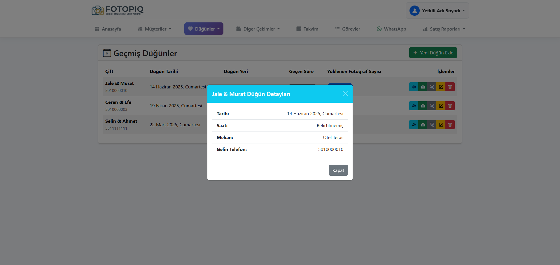Close the wedding details dialog with X
The image size is (560, 265).
[345, 94]
